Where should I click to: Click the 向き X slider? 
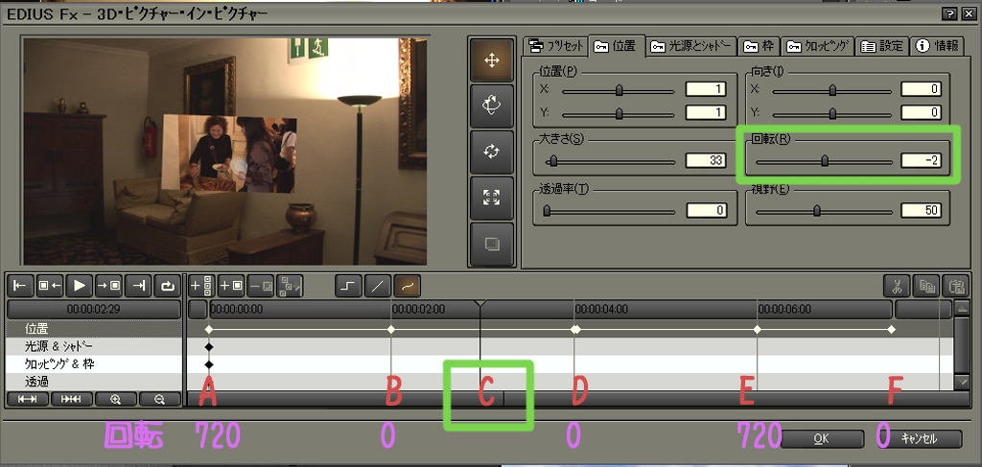[831, 91]
